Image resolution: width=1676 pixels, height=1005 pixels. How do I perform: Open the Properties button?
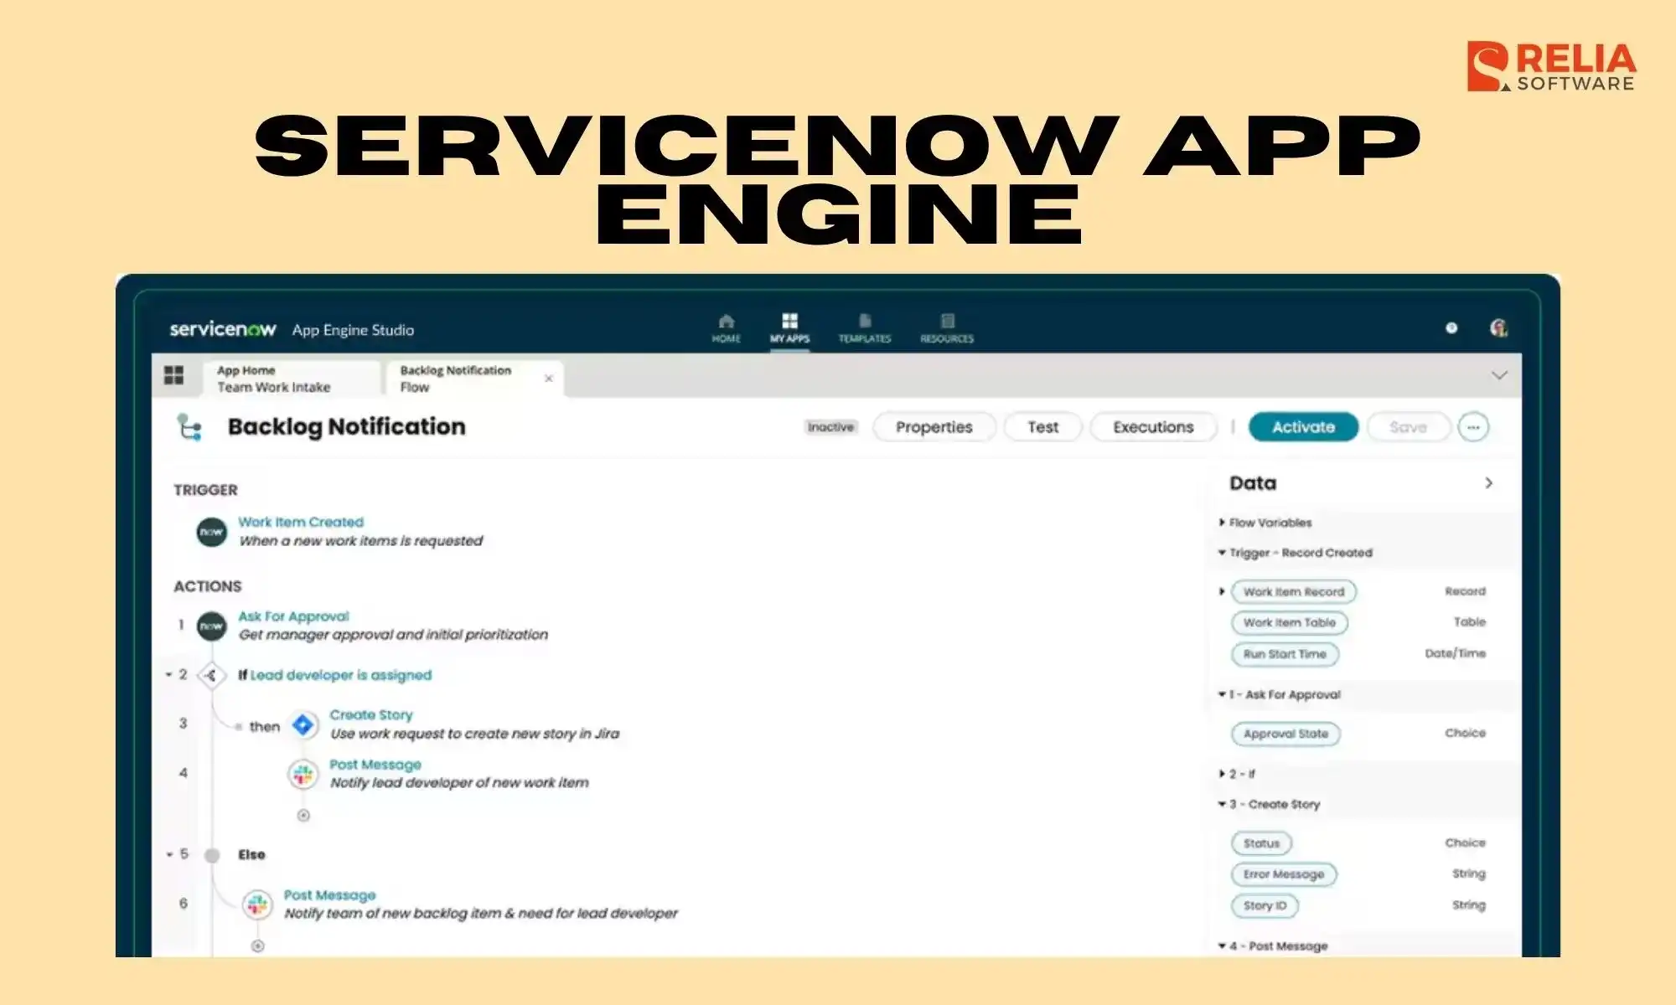pos(934,427)
